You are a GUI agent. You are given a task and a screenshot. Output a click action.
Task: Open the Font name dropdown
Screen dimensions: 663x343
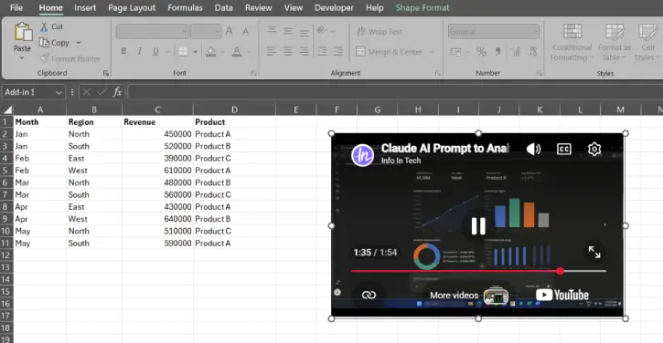coord(185,32)
